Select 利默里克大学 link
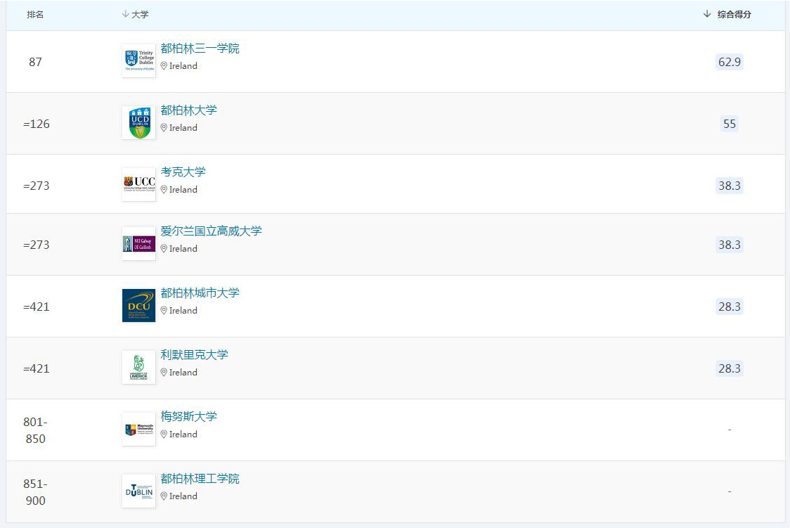Viewport: 790px width, 528px height. pyautogui.click(x=194, y=355)
